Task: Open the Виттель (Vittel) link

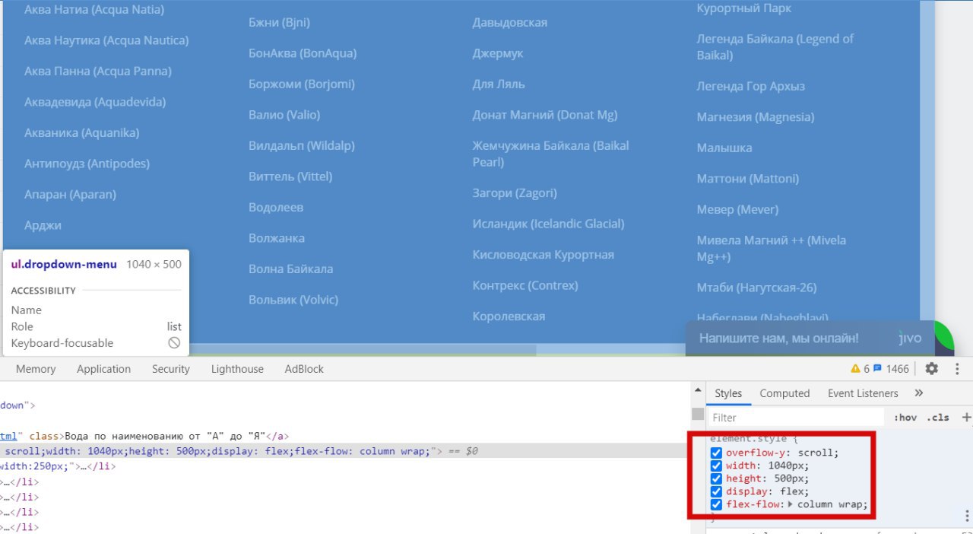Action: click(x=290, y=176)
